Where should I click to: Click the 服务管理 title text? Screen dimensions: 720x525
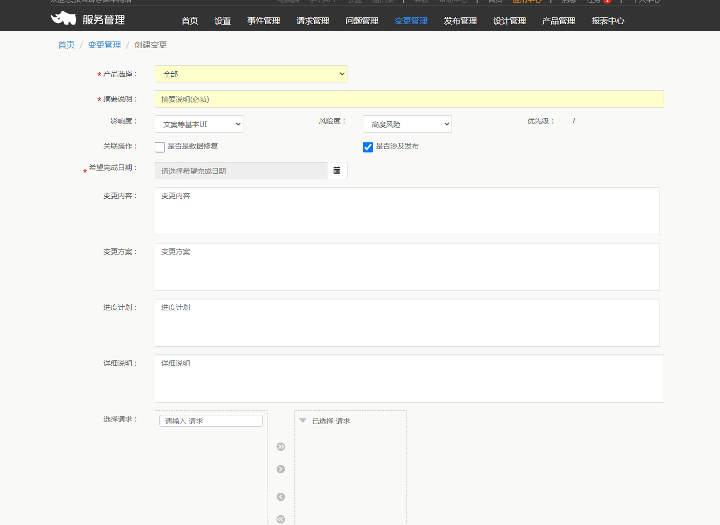104,19
